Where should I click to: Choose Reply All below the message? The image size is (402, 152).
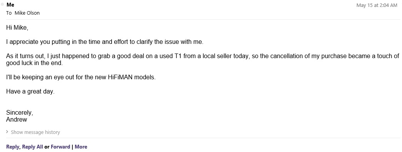pyautogui.click(x=33, y=147)
